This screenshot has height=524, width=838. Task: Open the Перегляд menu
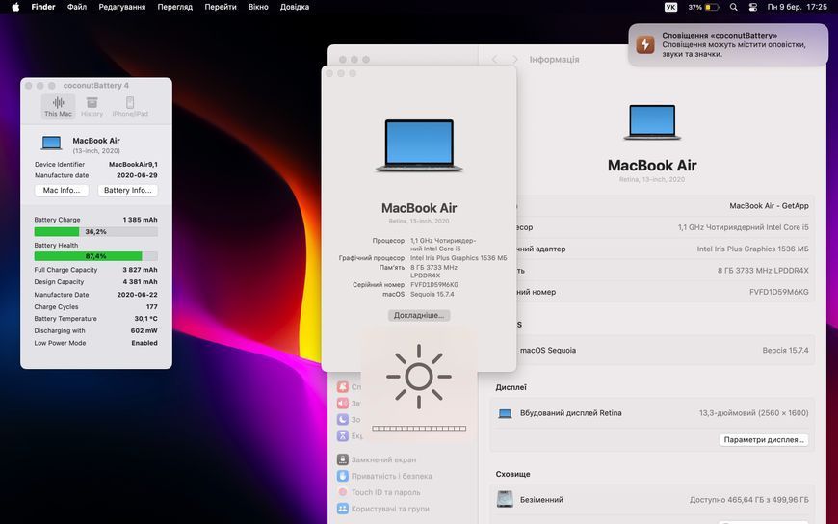tap(174, 7)
